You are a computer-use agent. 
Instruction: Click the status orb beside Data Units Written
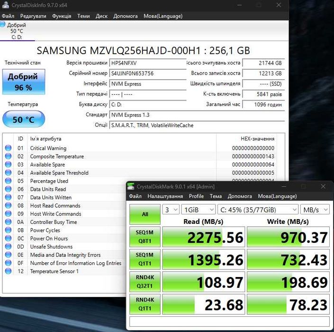click(x=8, y=197)
